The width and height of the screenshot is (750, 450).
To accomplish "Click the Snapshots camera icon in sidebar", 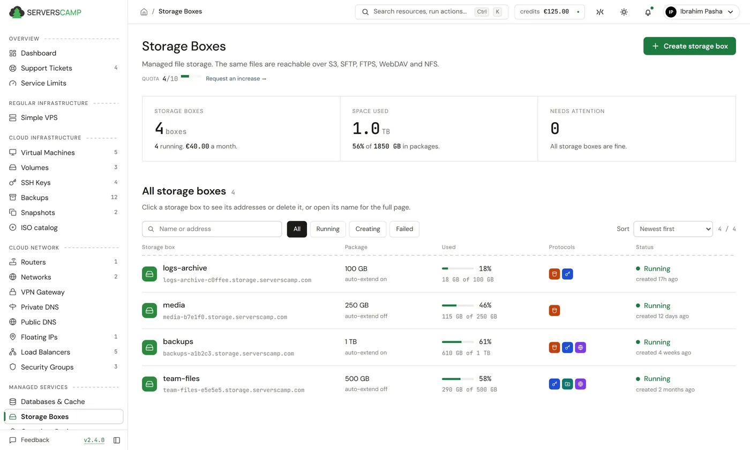I will coord(13,213).
